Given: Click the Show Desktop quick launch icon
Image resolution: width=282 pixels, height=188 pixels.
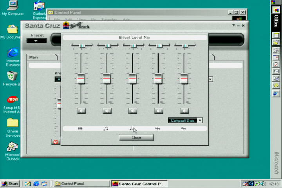Looking at the screenshot, I should [x=28, y=184].
